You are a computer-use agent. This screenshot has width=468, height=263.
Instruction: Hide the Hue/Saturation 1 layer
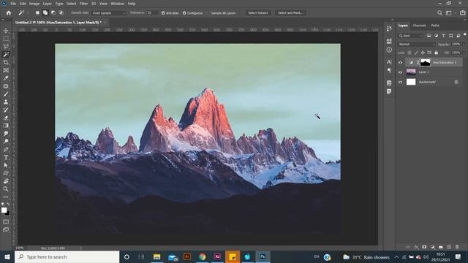(x=401, y=63)
